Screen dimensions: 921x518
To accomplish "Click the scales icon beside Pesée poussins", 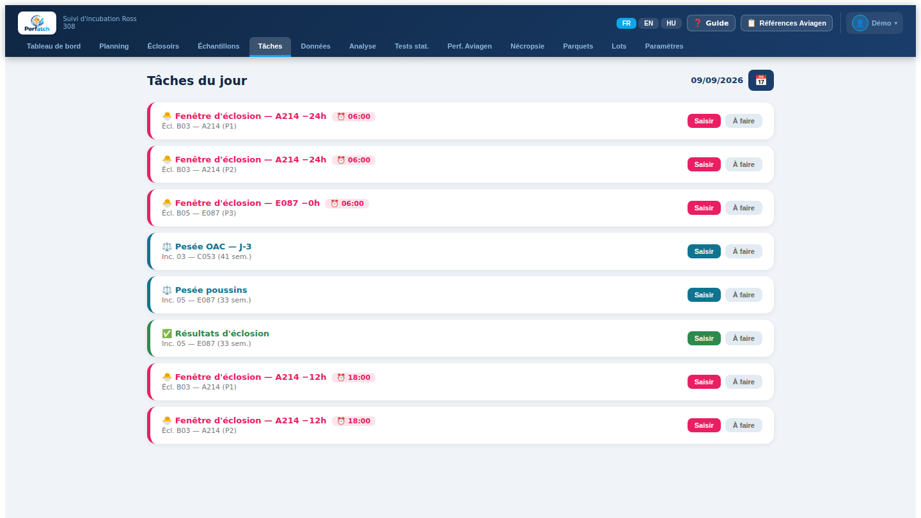I will (167, 290).
